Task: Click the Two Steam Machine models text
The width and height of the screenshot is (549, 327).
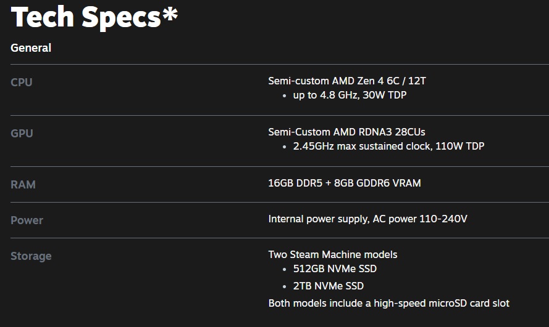Action: pyautogui.click(x=333, y=254)
